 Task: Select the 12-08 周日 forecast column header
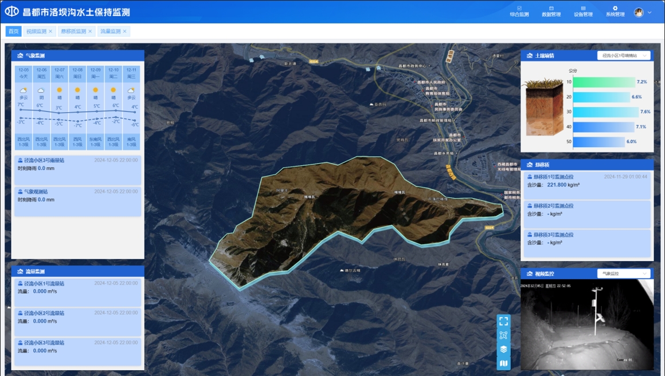coord(77,73)
